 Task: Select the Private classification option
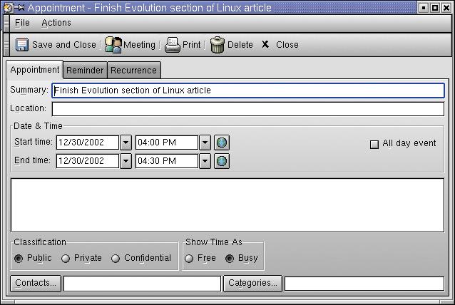click(x=66, y=259)
